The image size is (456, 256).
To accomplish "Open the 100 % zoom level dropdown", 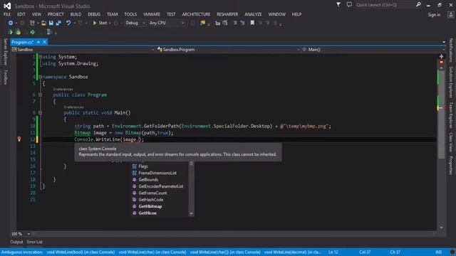I will coord(28,234).
